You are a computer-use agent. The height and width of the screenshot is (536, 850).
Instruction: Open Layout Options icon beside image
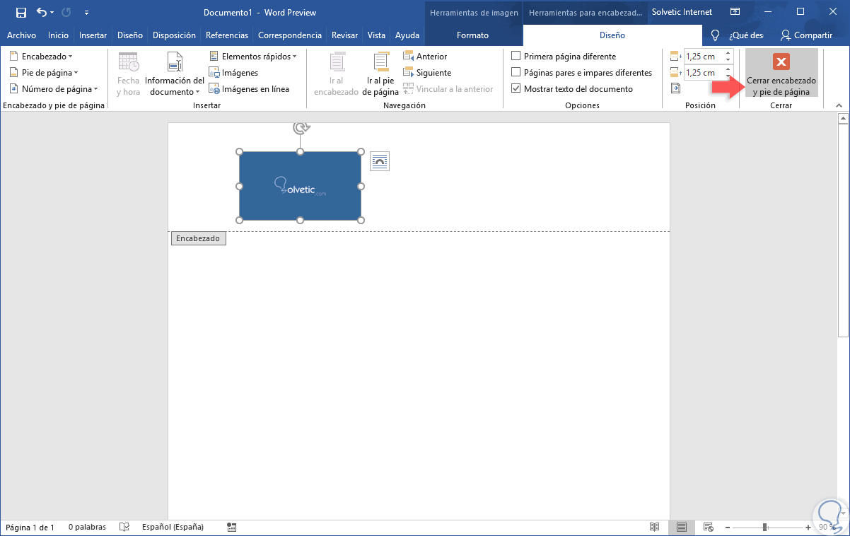point(380,162)
